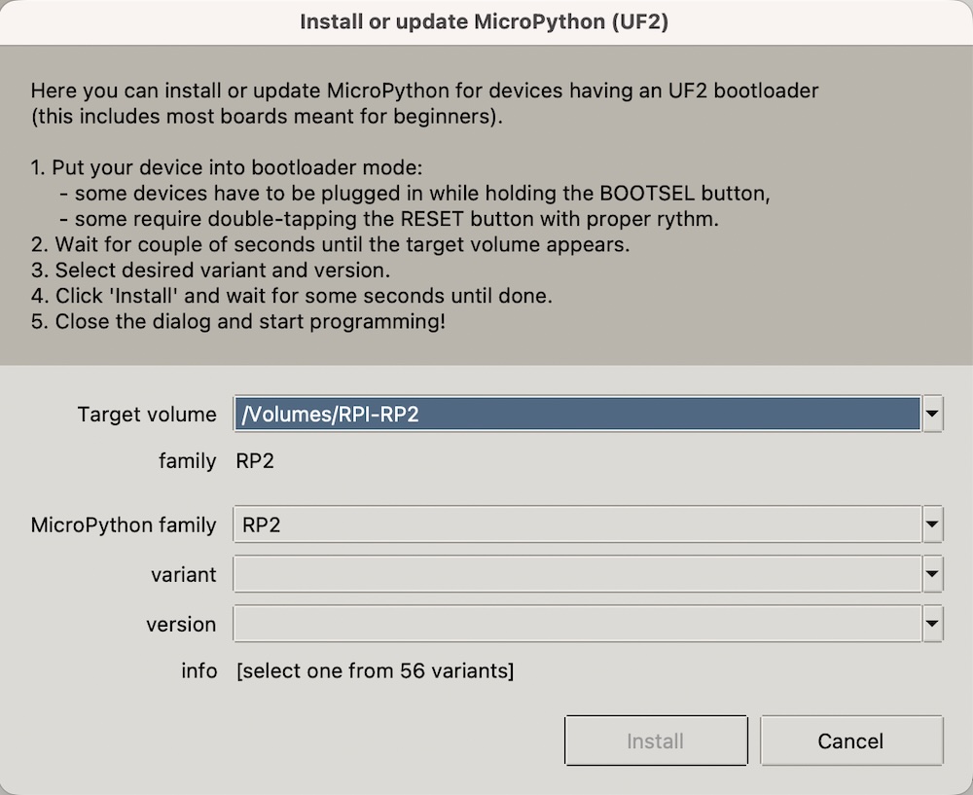Expand the MicroPython family dropdown arrow

[932, 525]
